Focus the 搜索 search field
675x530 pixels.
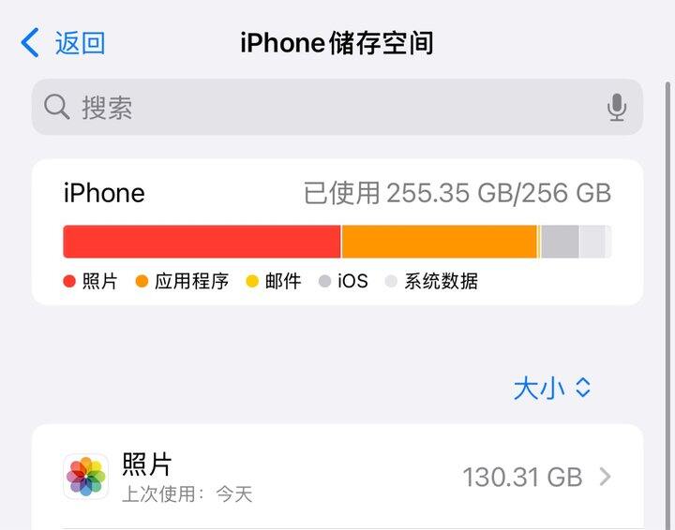coord(337,107)
